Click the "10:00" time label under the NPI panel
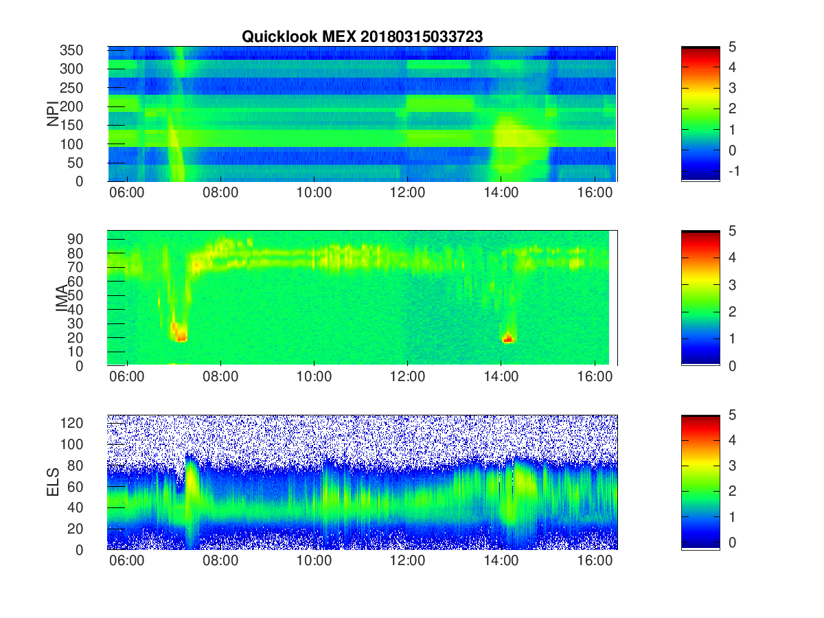 pos(314,194)
